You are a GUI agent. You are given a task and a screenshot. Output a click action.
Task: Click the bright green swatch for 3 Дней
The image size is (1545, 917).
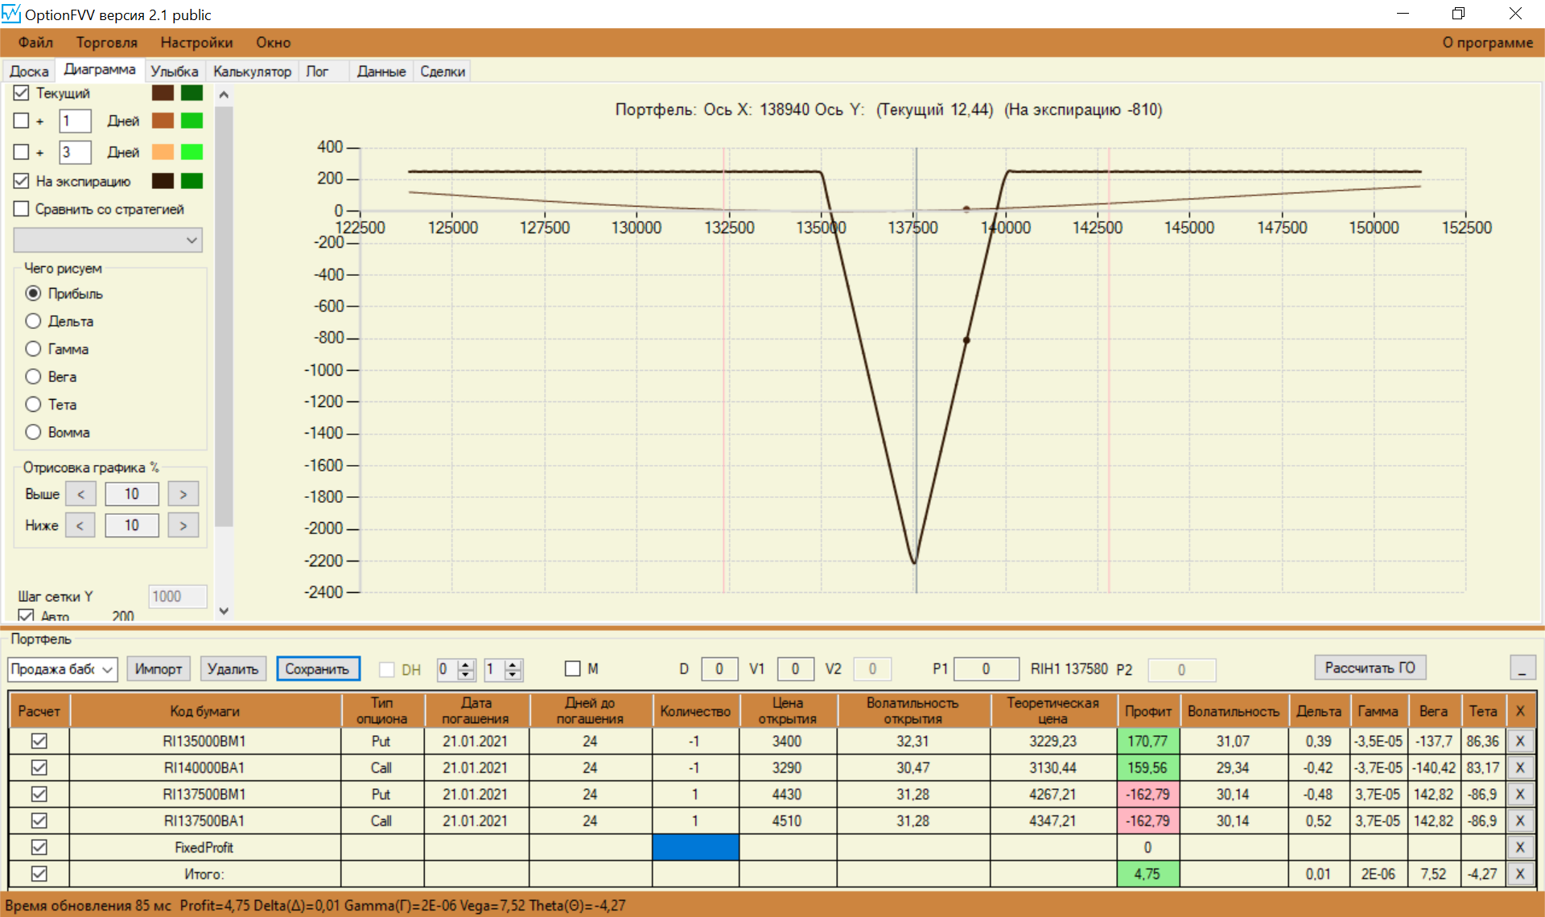click(192, 152)
